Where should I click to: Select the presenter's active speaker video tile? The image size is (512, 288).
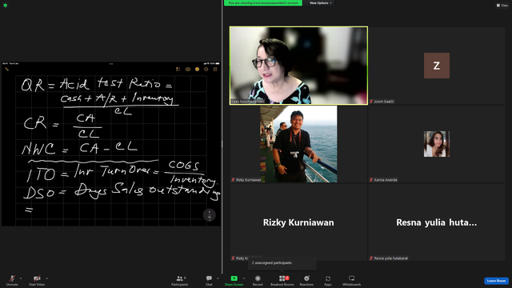pos(298,66)
